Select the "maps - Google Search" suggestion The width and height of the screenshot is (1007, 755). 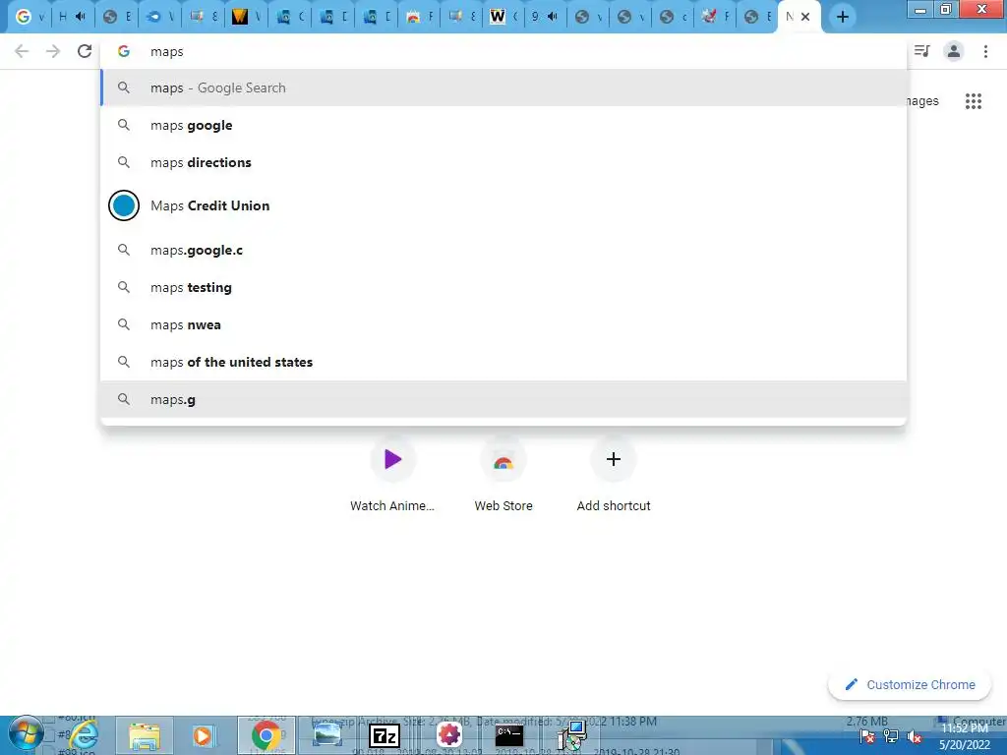click(x=503, y=87)
